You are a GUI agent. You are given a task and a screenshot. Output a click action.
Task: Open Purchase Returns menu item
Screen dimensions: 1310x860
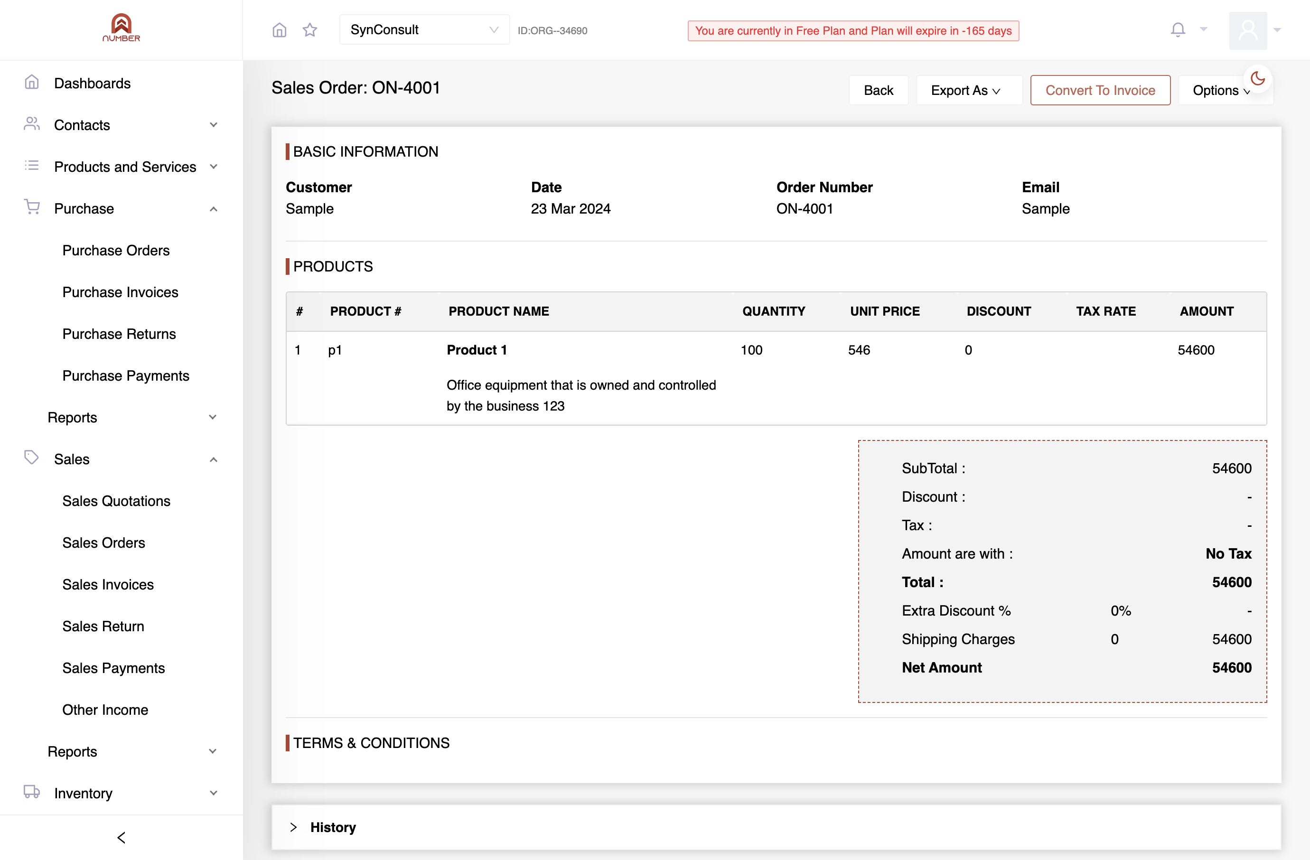point(119,334)
